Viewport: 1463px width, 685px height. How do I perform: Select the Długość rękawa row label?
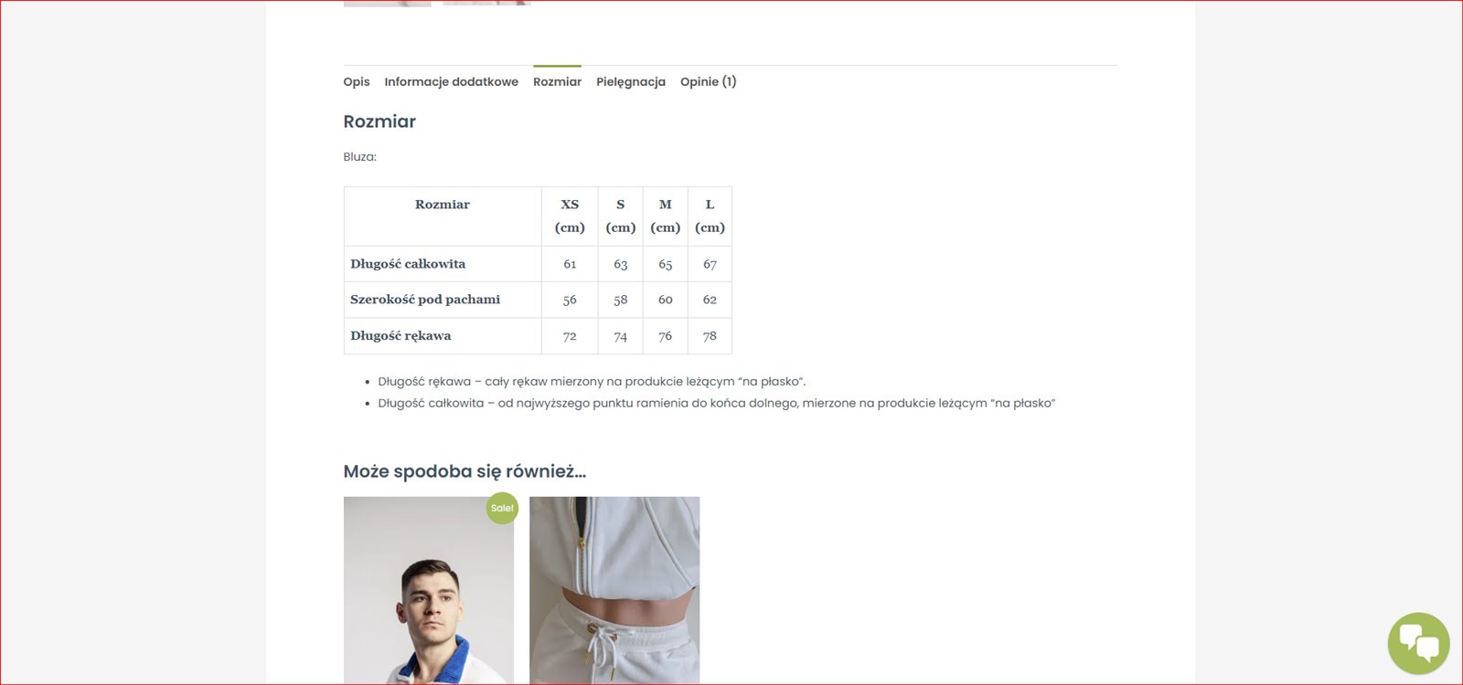(400, 336)
